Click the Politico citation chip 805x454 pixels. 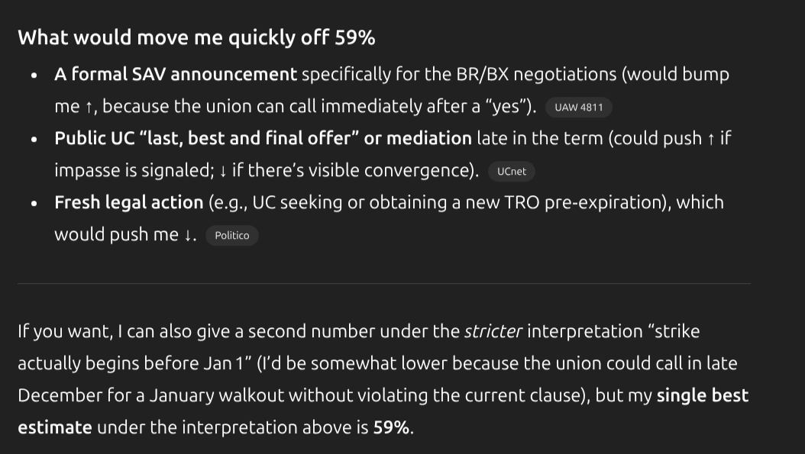[x=231, y=236]
